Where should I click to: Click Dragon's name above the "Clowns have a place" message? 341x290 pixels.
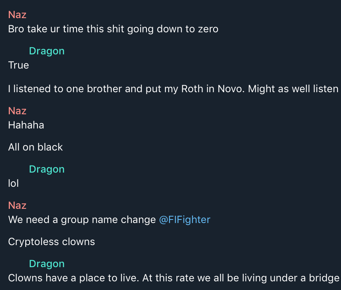tap(47, 264)
